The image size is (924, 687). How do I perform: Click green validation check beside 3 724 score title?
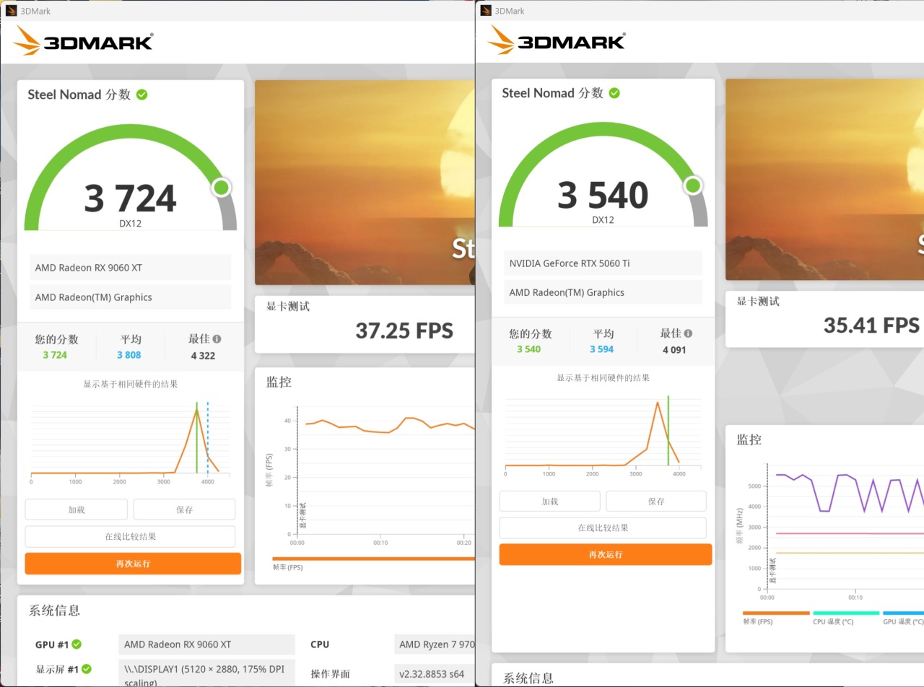pos(142,95)
